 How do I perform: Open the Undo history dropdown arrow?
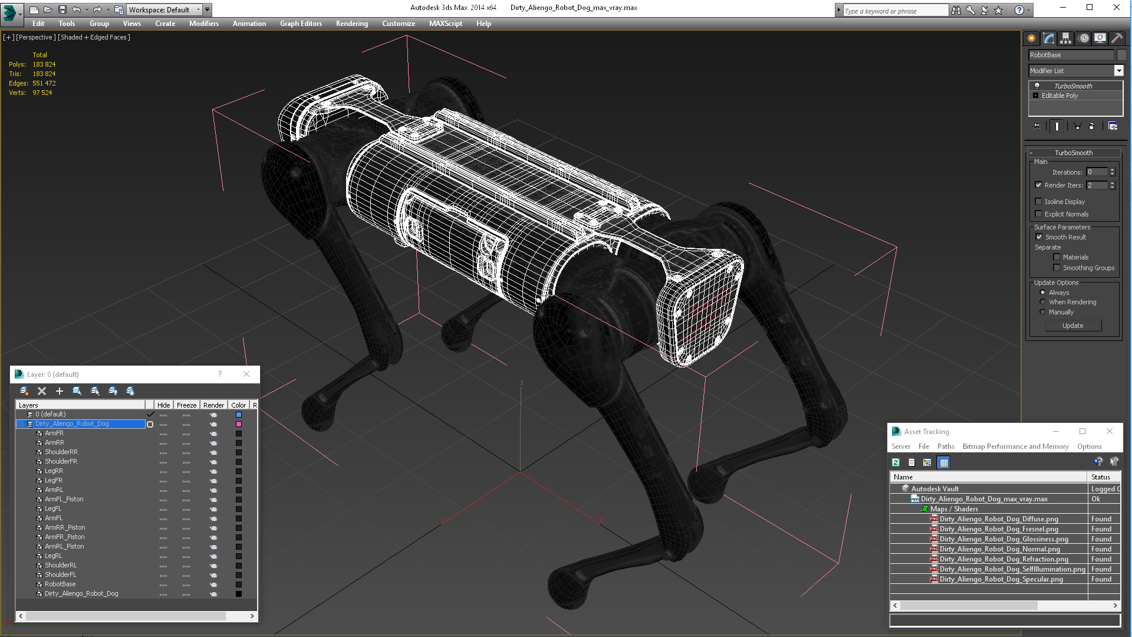tap(87, 9)
